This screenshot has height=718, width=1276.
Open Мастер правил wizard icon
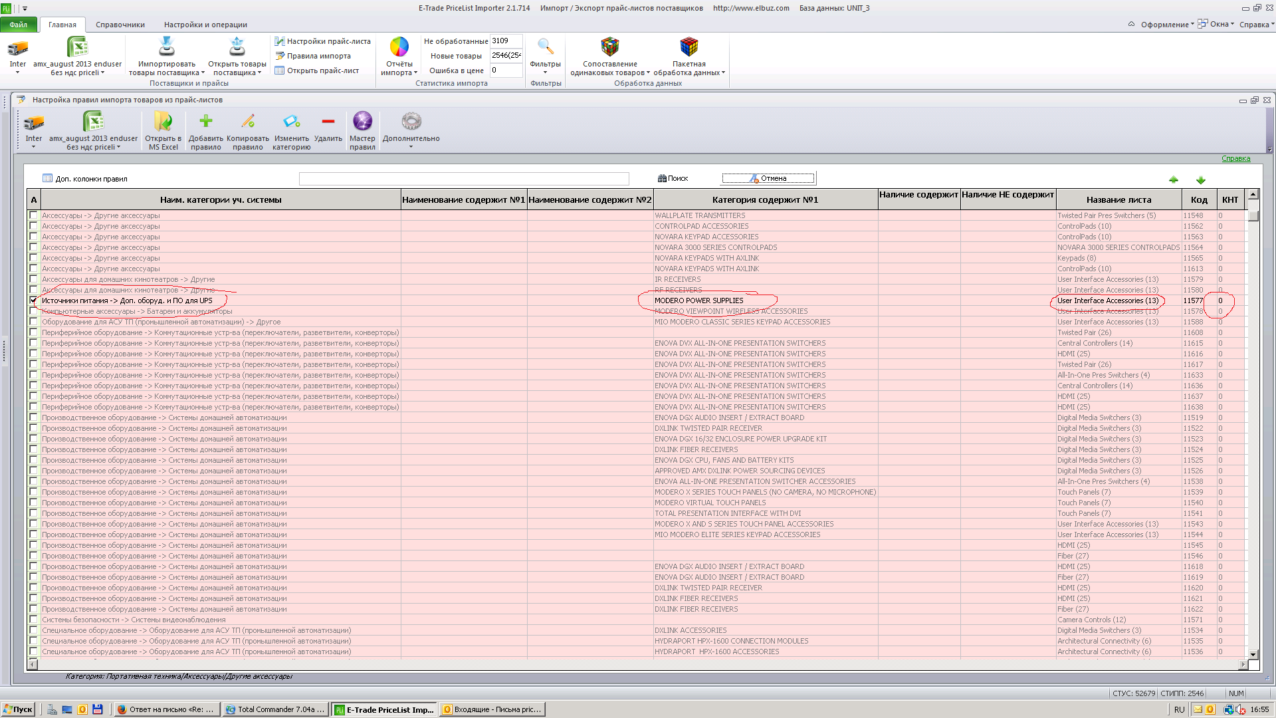tap(362, 121)
